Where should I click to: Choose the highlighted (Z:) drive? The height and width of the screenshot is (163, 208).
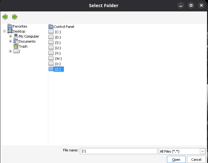click(x=58, y=69)
